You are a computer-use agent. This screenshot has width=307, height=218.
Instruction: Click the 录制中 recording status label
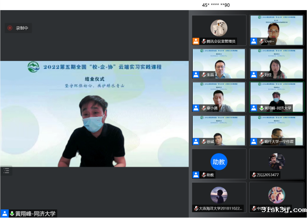22,28
